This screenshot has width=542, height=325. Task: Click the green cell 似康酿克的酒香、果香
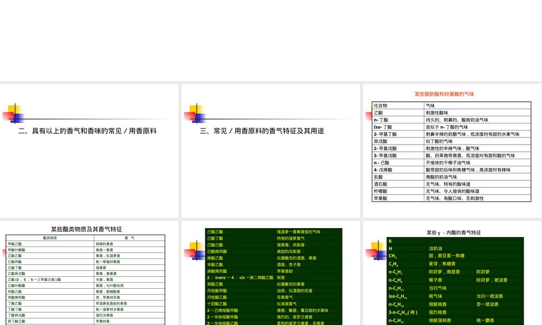point(308,258)
